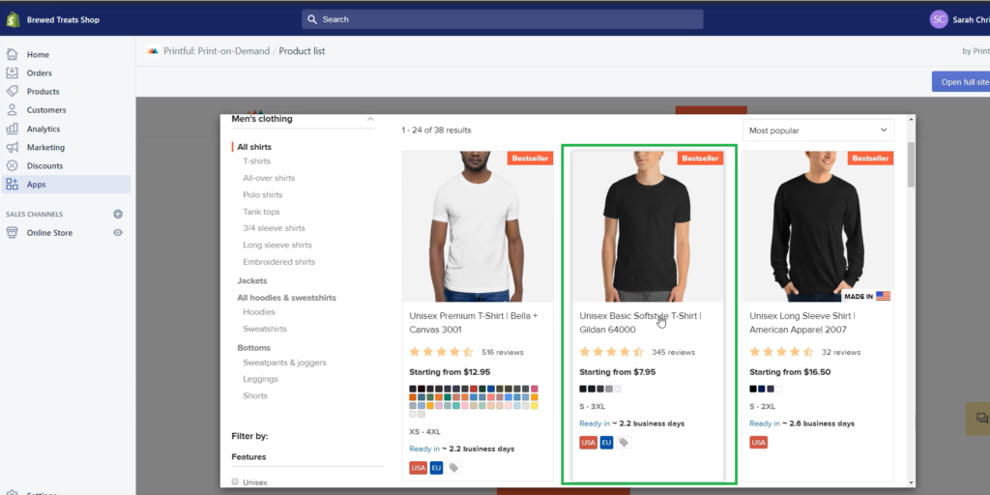Open the 32 reviews link

841,352
